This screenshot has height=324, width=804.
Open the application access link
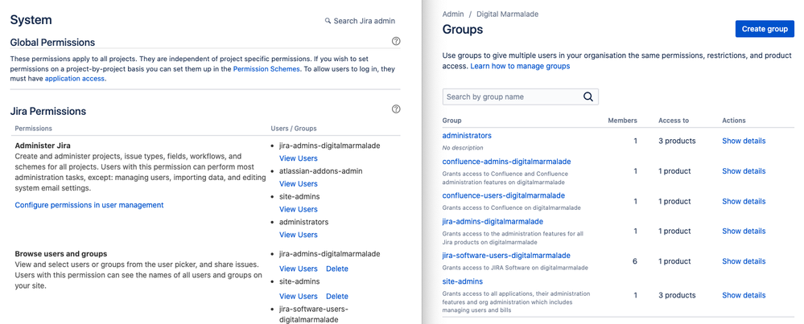(x=74, y=79)
